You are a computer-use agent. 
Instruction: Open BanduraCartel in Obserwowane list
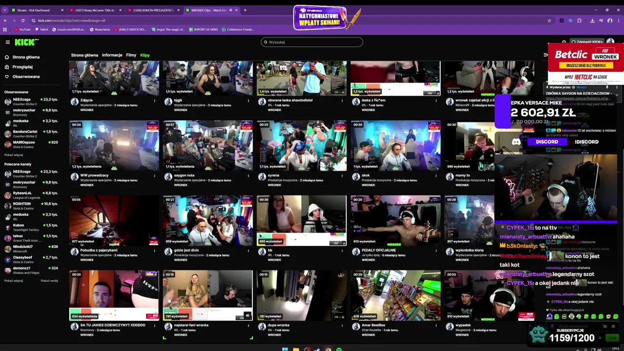[x=31, y=134]
